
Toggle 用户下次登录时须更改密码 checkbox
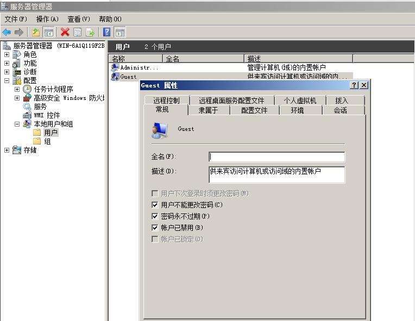[x=155, y=193]
